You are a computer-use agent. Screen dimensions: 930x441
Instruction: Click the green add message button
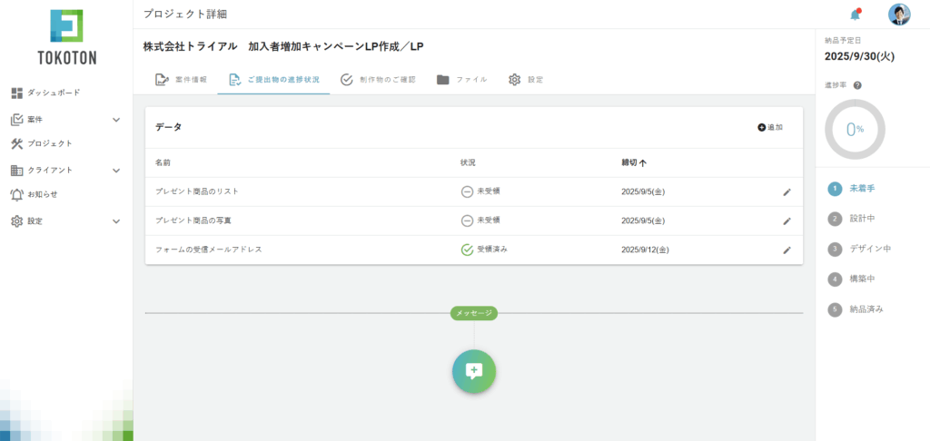pos(473,370)
